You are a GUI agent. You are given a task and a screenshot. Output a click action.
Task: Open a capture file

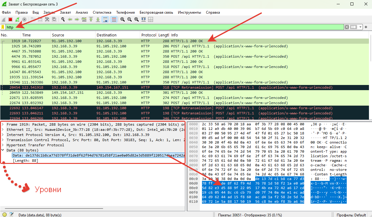click(33, 19)
